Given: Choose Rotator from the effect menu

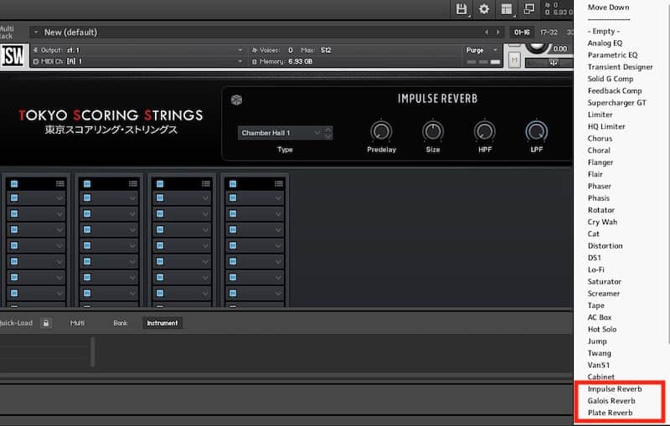Looking at the screenshot, I should pyautogui.click(x=600, y=210).
